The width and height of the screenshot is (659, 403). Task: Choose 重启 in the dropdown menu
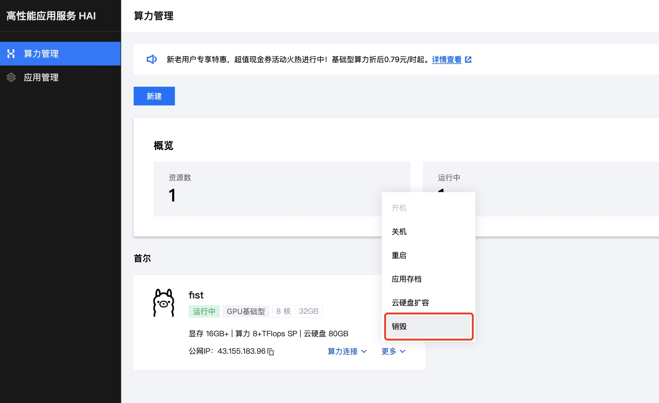click(x=399, y=255)
